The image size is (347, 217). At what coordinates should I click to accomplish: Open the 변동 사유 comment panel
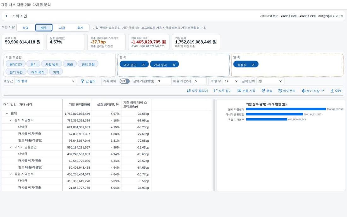[x=247, y=91]
